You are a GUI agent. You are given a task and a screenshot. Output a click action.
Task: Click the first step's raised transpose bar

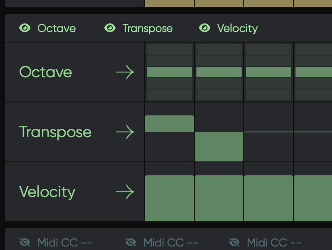click(x=169, y=124)
